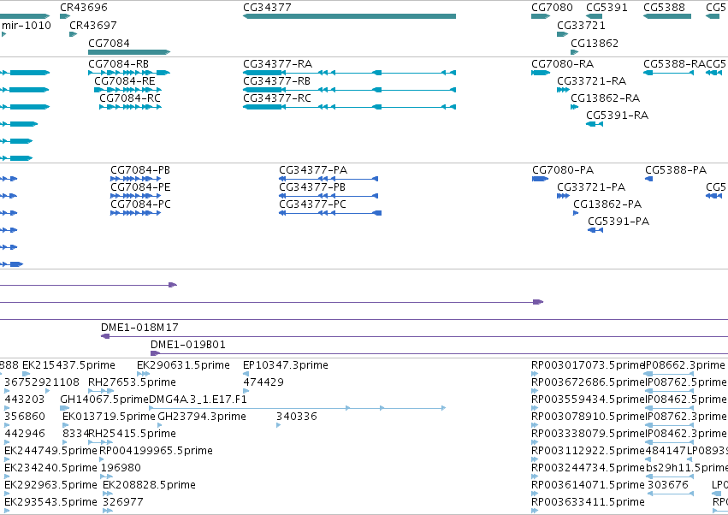This screenshot has height=515, width=728.
Task: Select EST RP003017073.5prime
Action: tap(588, 365)
